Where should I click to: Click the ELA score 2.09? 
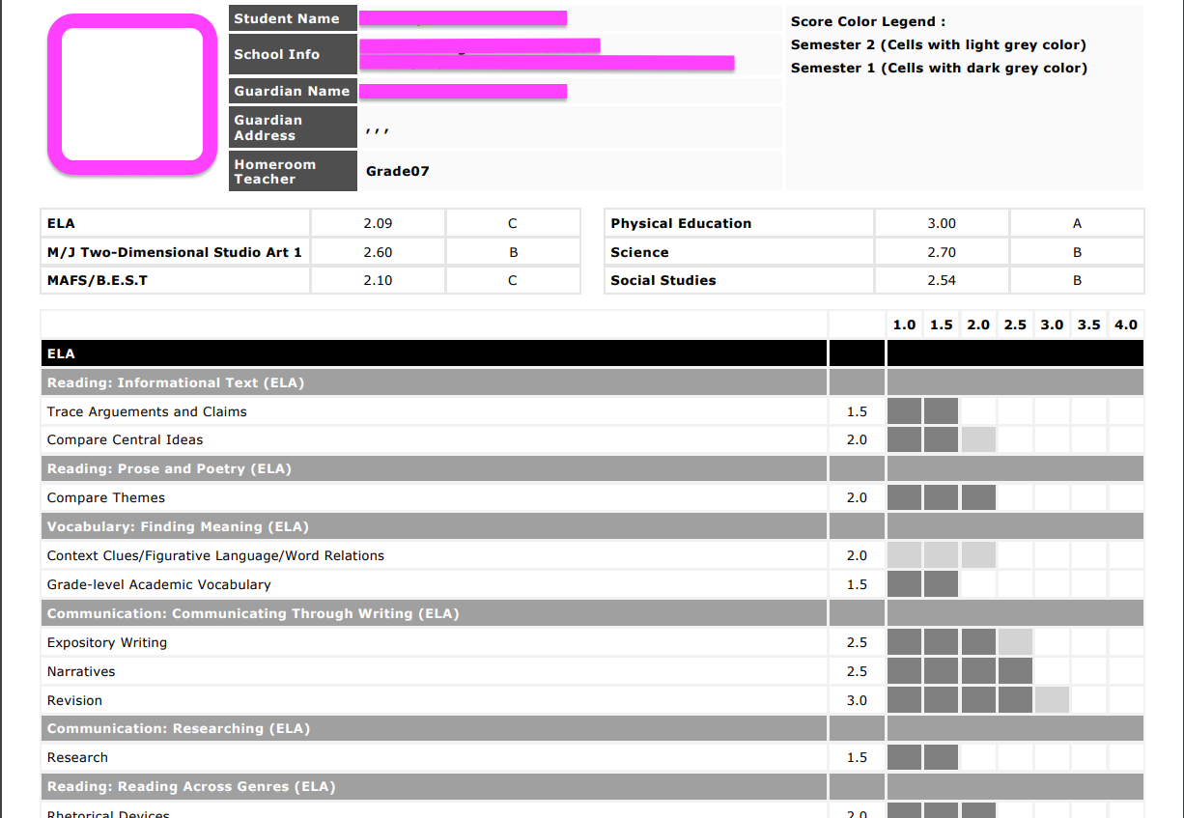coord(378,223)
